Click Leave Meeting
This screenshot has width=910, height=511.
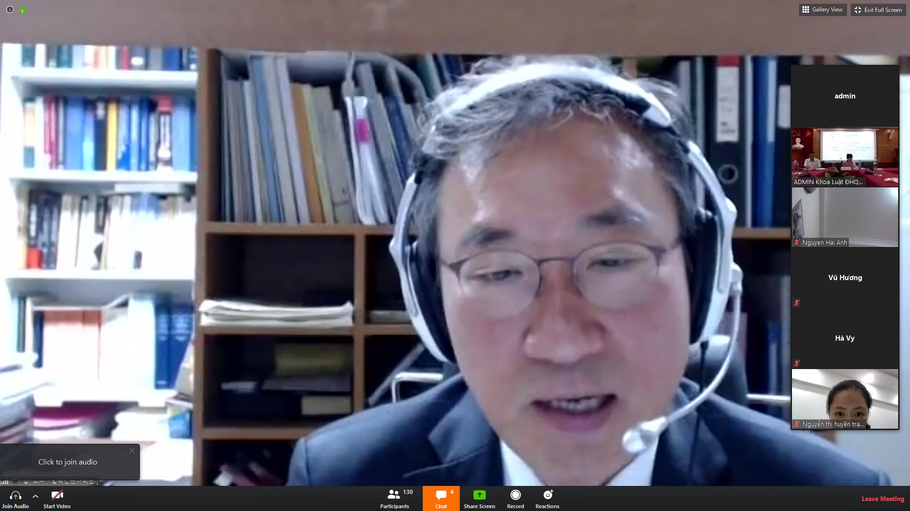point(883,499)
